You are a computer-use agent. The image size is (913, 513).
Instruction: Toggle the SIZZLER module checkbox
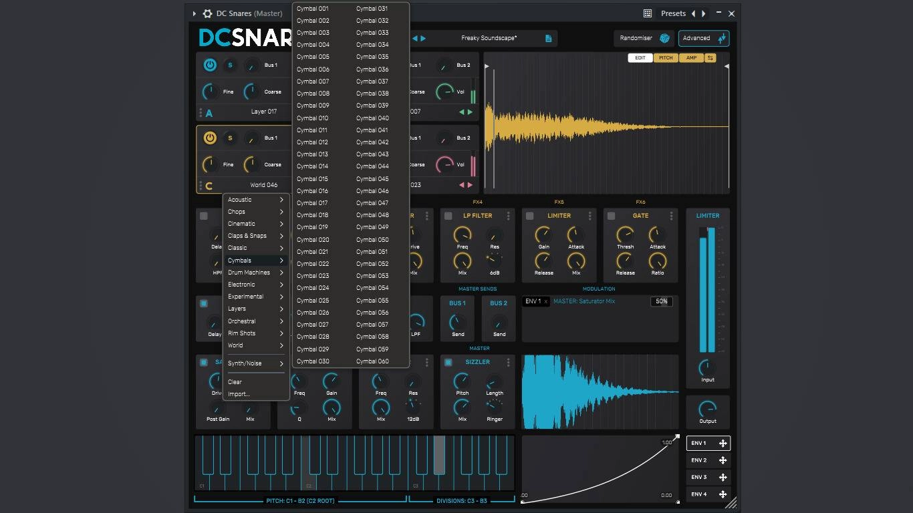point(448,362)
